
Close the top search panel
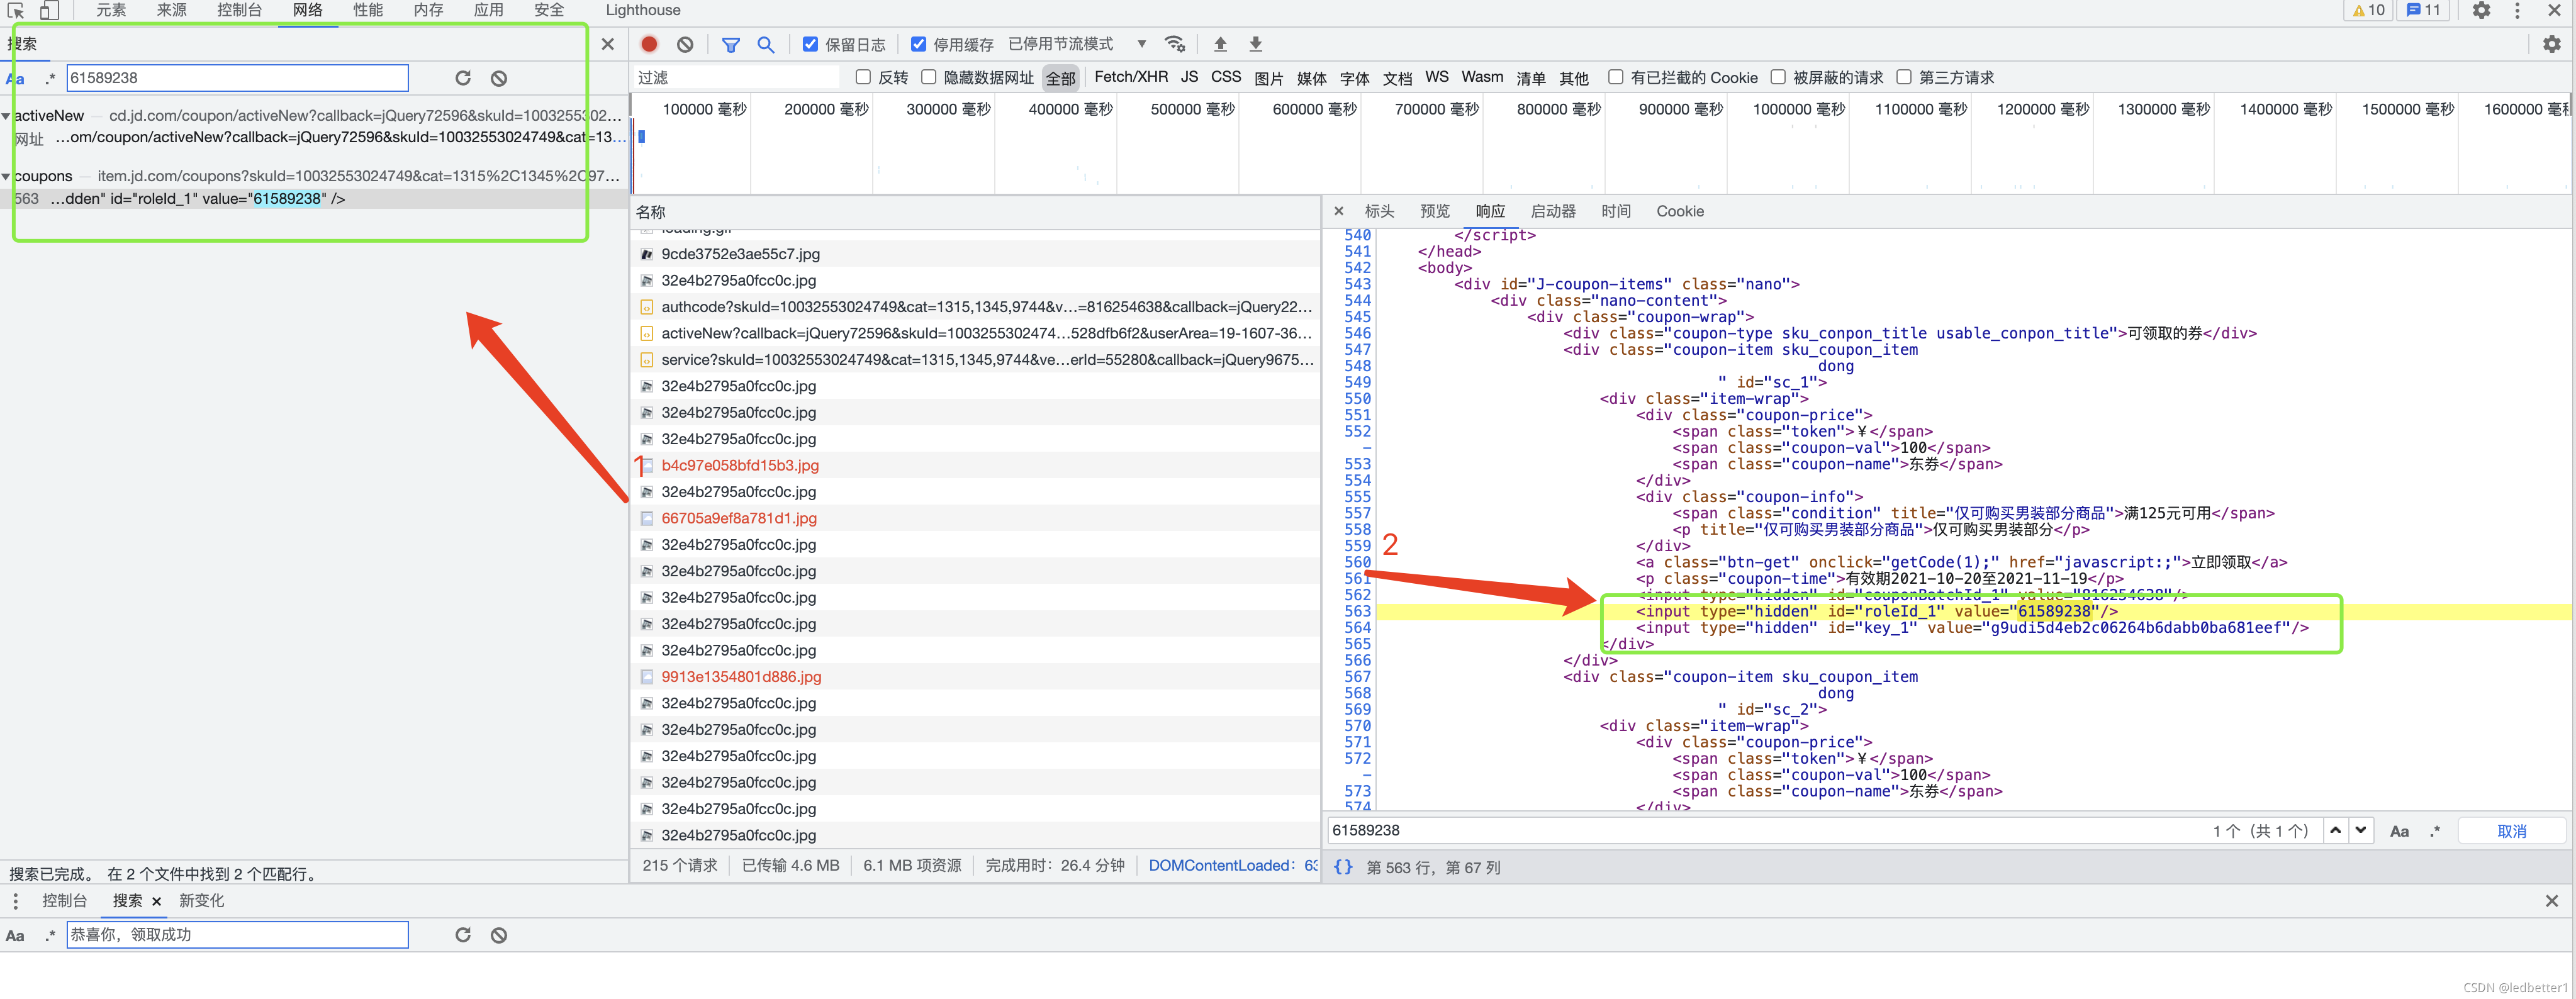[x=607, y=44]
